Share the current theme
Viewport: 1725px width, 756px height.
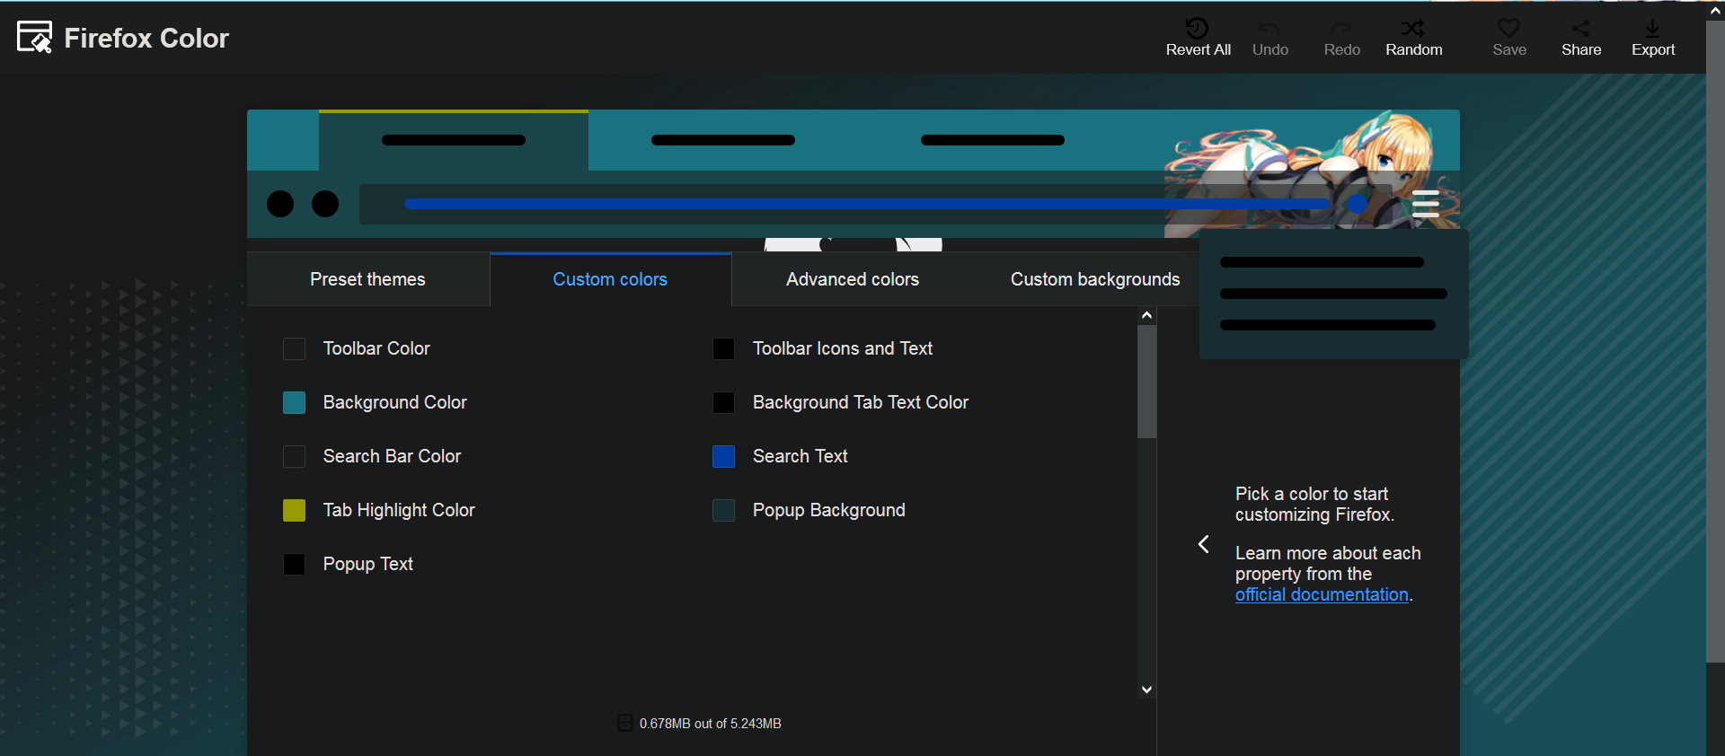tap(1581, 38)
